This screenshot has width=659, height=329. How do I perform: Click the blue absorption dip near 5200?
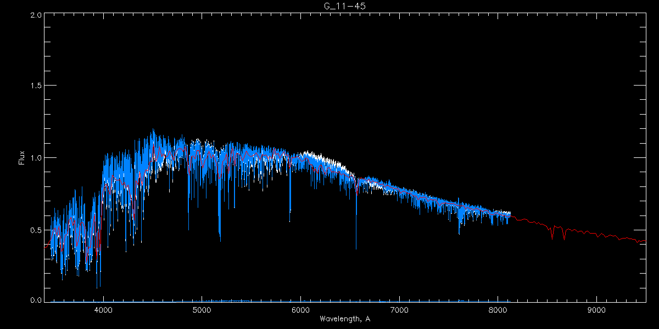coord(220,230)
